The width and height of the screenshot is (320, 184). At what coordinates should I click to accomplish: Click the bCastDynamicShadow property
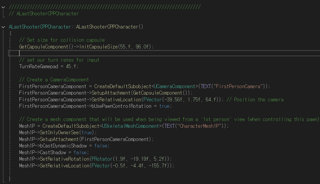(63, 146)
